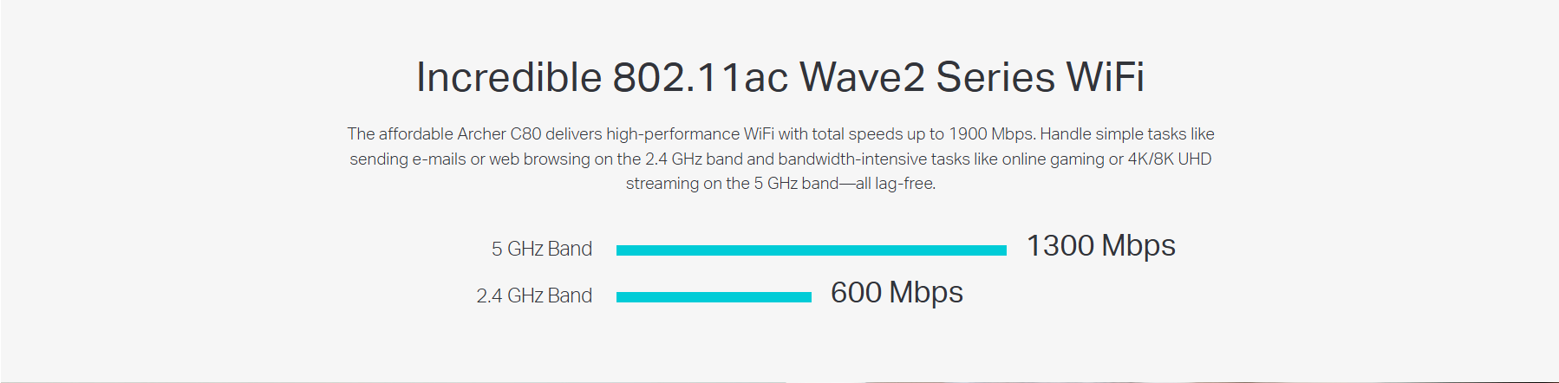This screenshot has width=1559, height=383.
Task: Click "Wave2" in the heading
Action: (x=862, y=77)
